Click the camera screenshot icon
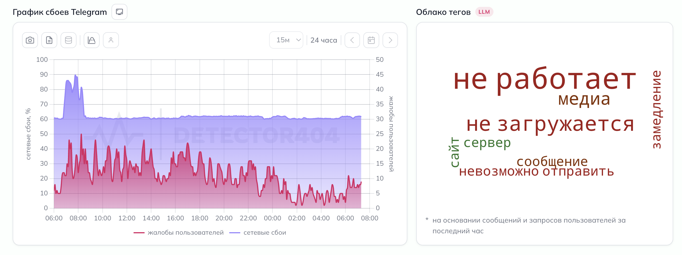 tap(30, 40)
